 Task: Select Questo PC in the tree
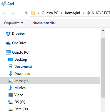click(x=20, y=52)
